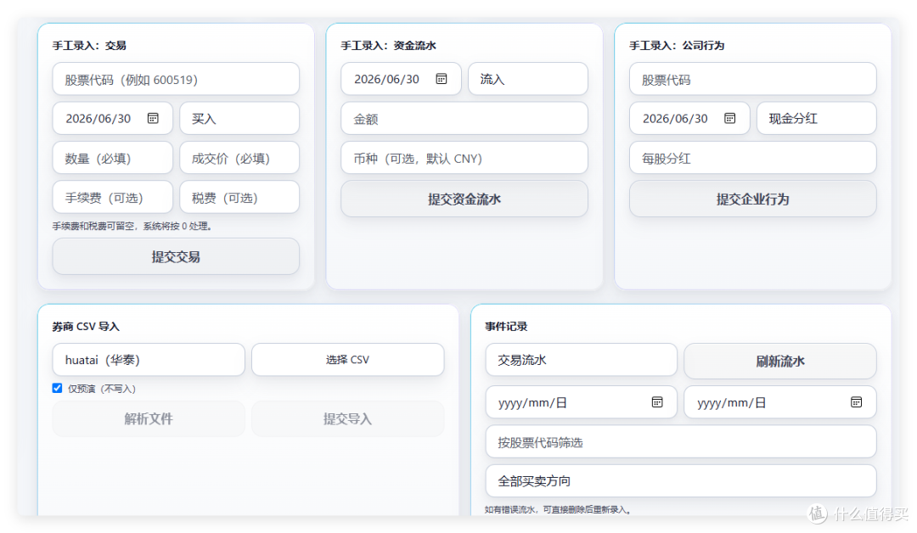The image size is (917, 533).
Task: Click the event log start date yyyy/mm/日 text
Action: point(532,402)
